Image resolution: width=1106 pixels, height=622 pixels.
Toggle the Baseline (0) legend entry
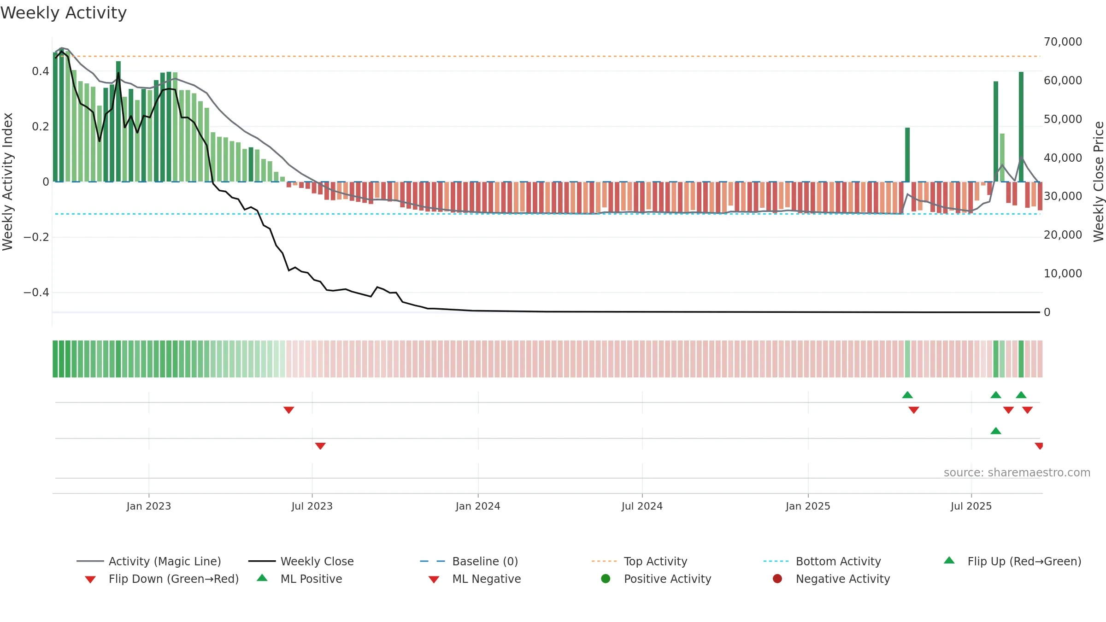tap(469, 561)
